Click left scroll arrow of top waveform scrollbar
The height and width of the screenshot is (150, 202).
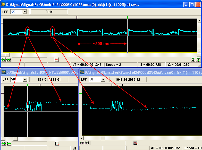coord(3,55)
